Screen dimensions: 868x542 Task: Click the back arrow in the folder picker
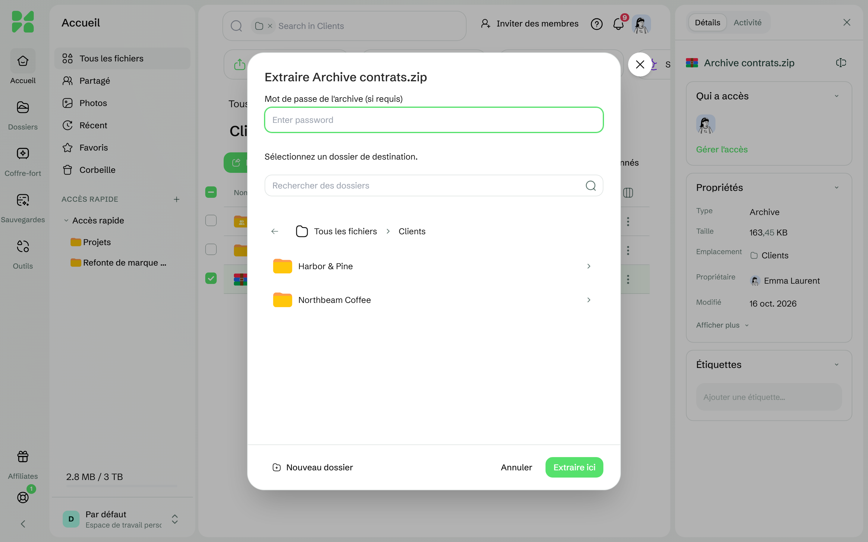(x=275, y=231)
